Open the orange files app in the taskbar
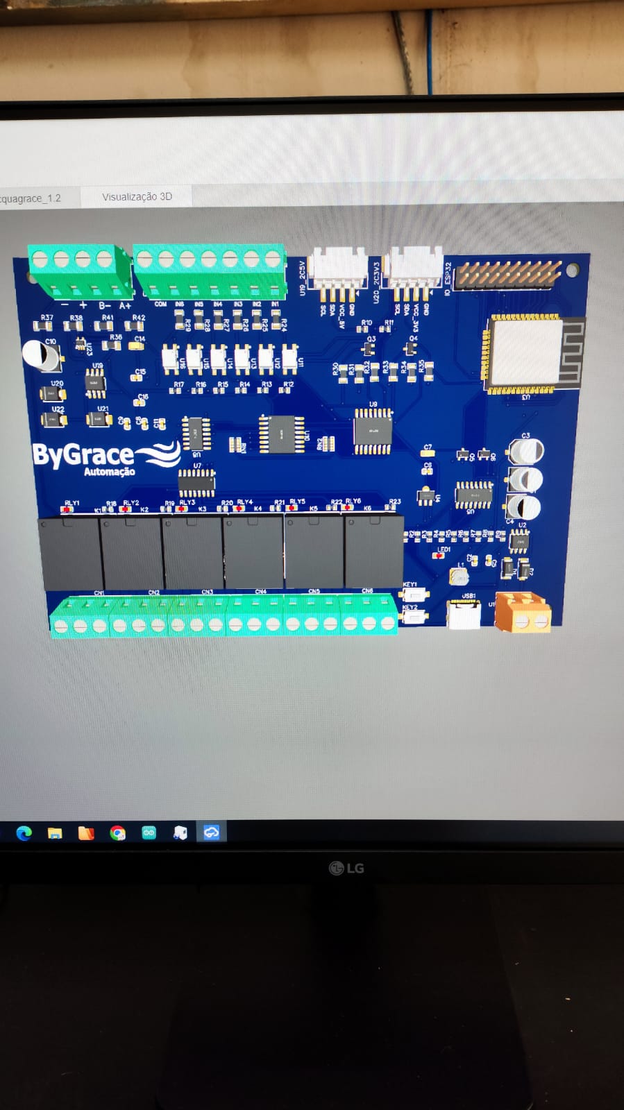 pyautogui.click(x=86, y=832)
